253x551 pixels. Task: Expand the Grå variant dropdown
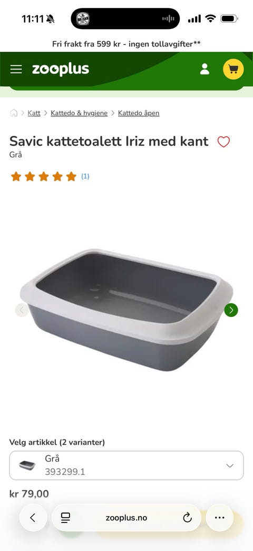(x=126, y=465)
